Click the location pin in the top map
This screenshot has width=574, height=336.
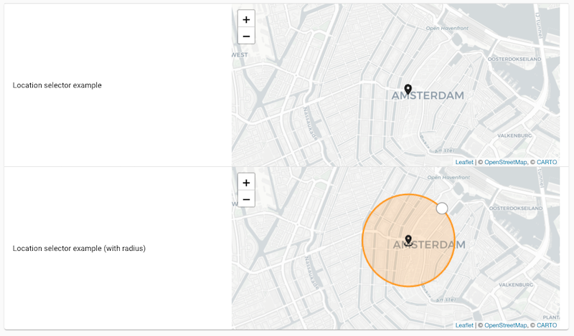point(408,90)
